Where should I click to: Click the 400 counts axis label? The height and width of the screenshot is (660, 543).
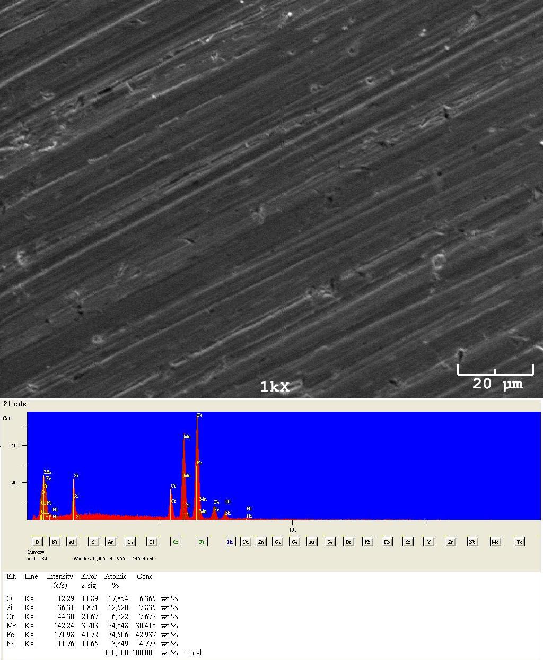(15, 446)
